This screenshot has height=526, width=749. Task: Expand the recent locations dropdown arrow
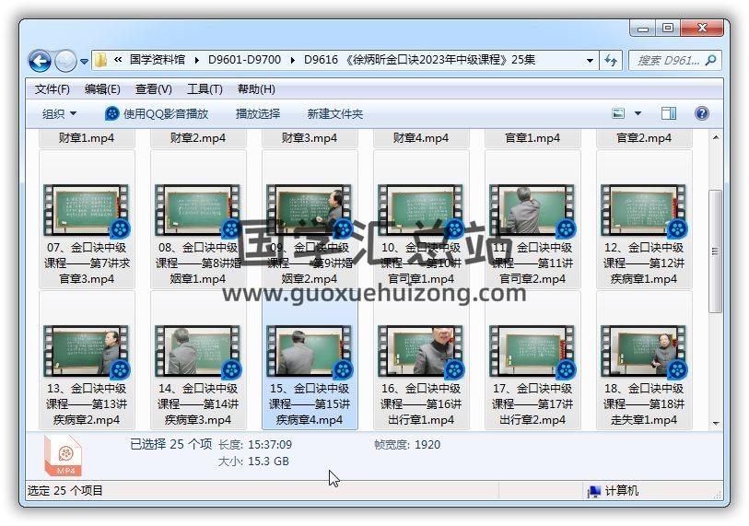click(85, 62)
